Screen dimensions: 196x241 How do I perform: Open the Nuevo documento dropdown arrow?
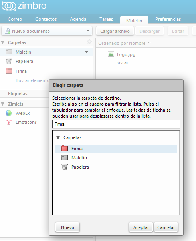point(88,31)
